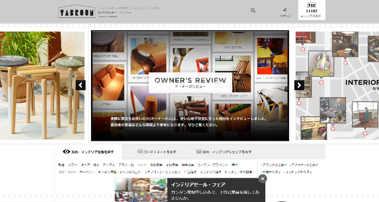Click the CIVIL CHAIR tile in banner
Screen dimensions: 379x202
tap(233, 76)
